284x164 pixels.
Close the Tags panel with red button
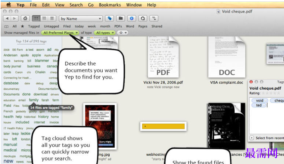251,82
